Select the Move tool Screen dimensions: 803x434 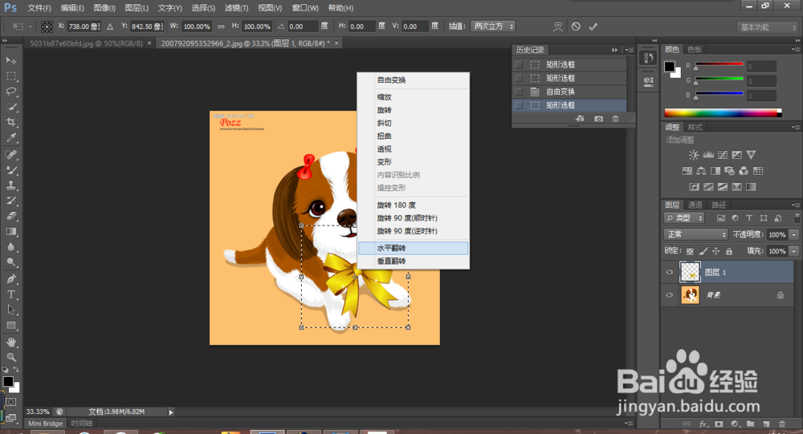10,61
